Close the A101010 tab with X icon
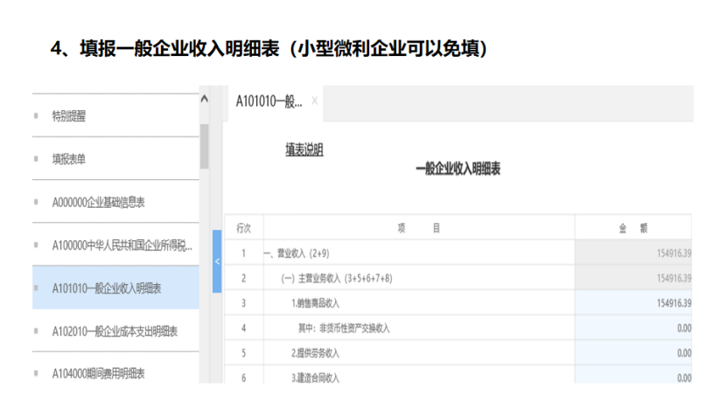Viewport: 727px width, 409px height. [315, 101]
